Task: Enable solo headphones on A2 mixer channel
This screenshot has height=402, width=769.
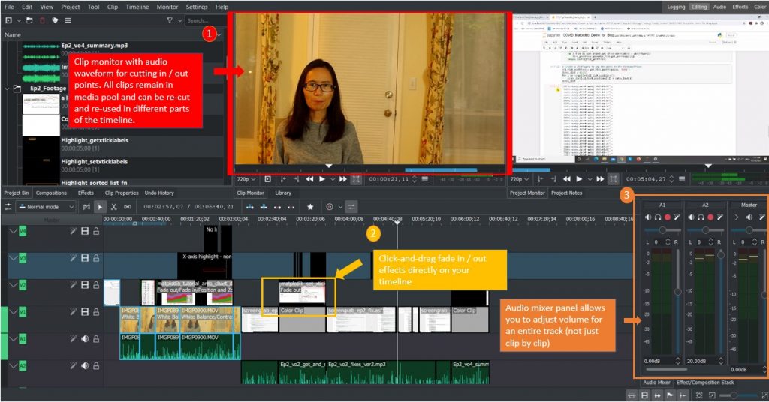Action: pyautogui.click(x=700, y=217)
